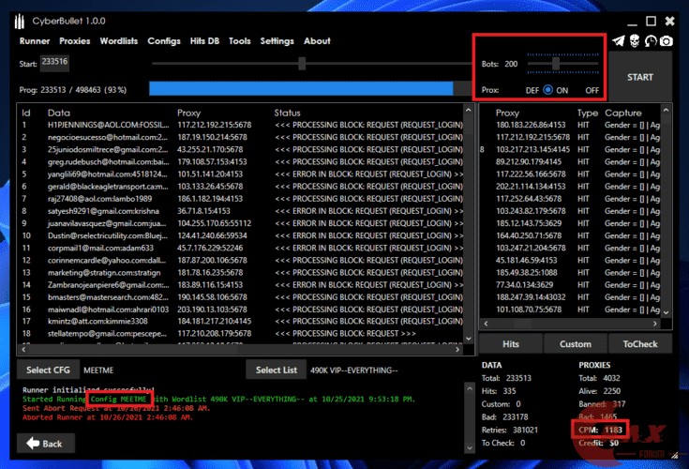Click the Id column header
This screenshot has height=469, width=689.
point(26,113)
